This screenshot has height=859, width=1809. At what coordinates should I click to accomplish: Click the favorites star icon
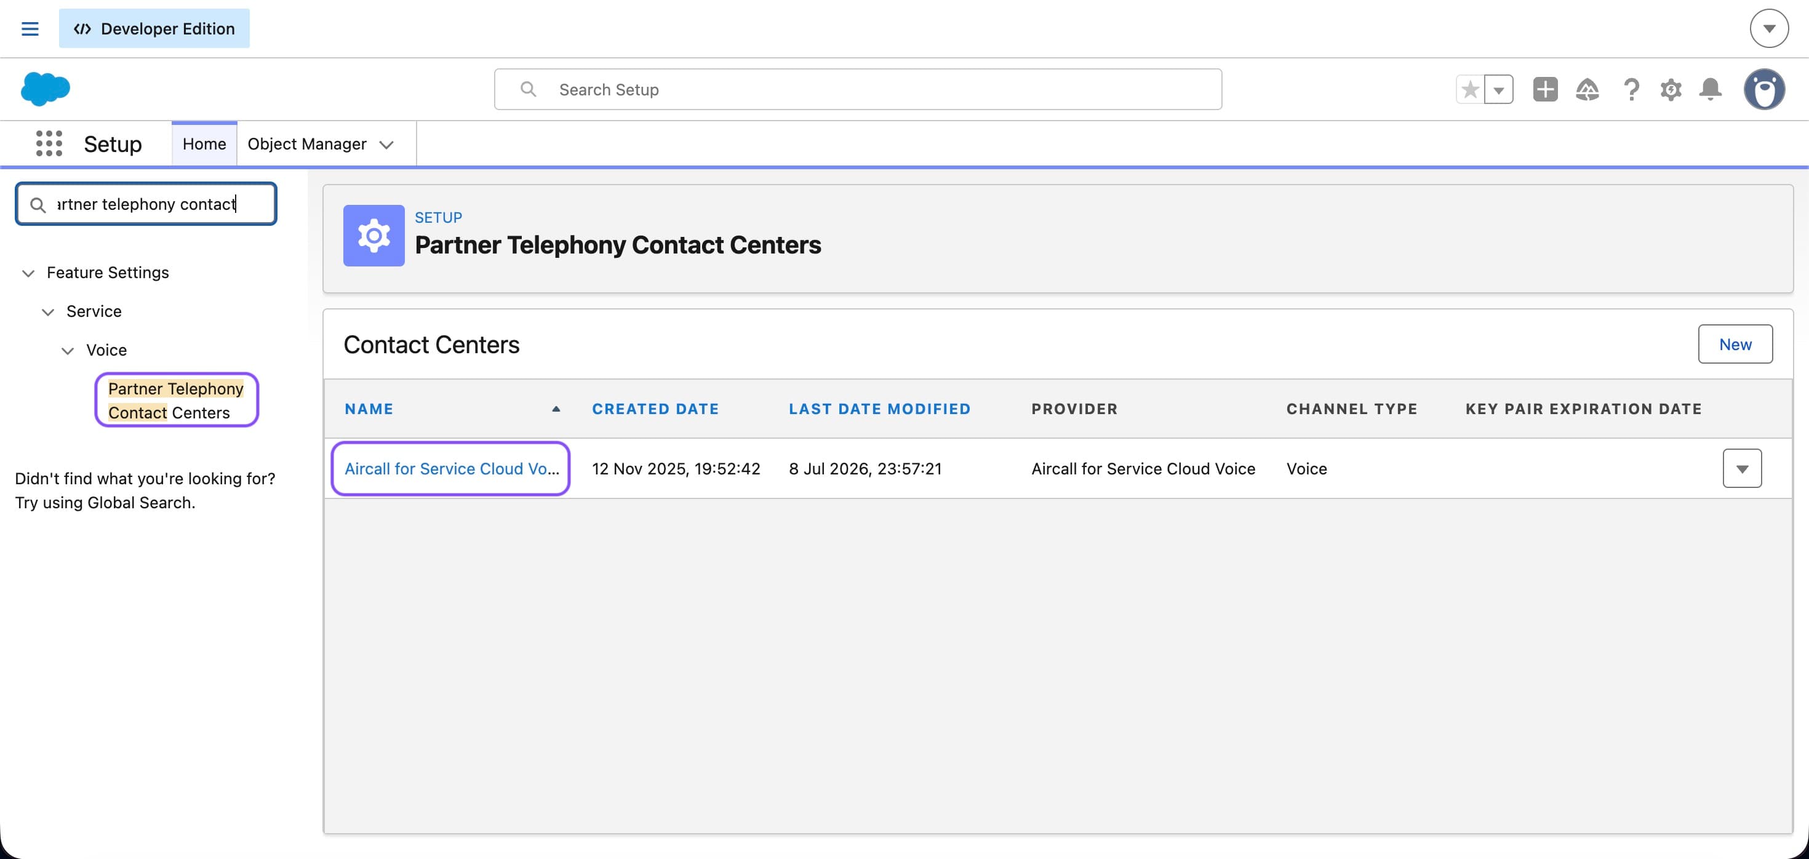point(1471,89)
